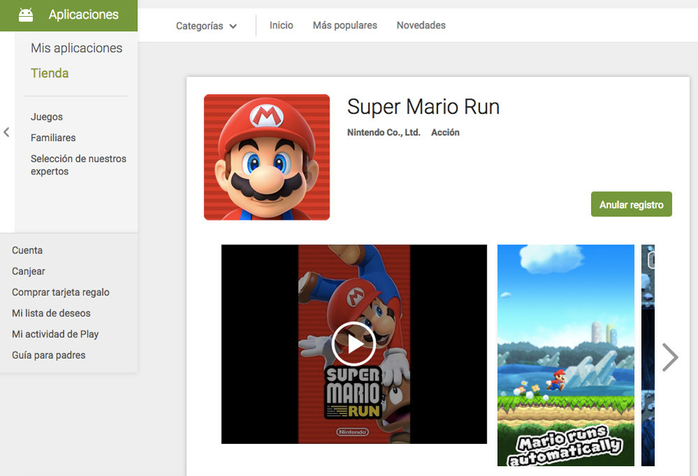This screenshot has height=476, width=698.
Task: Open Mis aplicaciones in sidebar
Action: [x=76, y=48]
